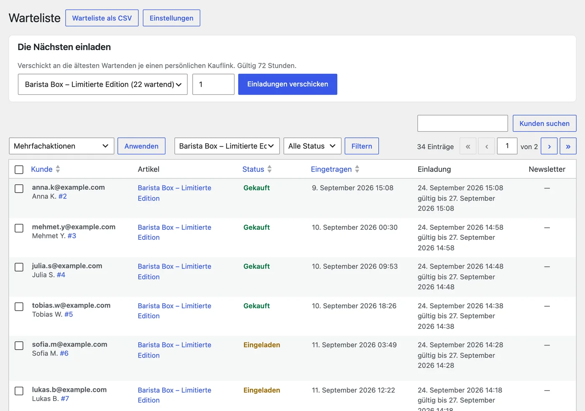
Task: Open Barista Box article link in julia.s row
Action: (175, 271)
